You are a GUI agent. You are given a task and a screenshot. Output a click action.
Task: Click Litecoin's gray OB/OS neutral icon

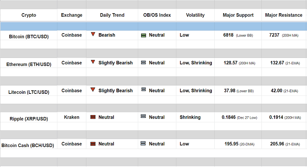tap(144, 91)
